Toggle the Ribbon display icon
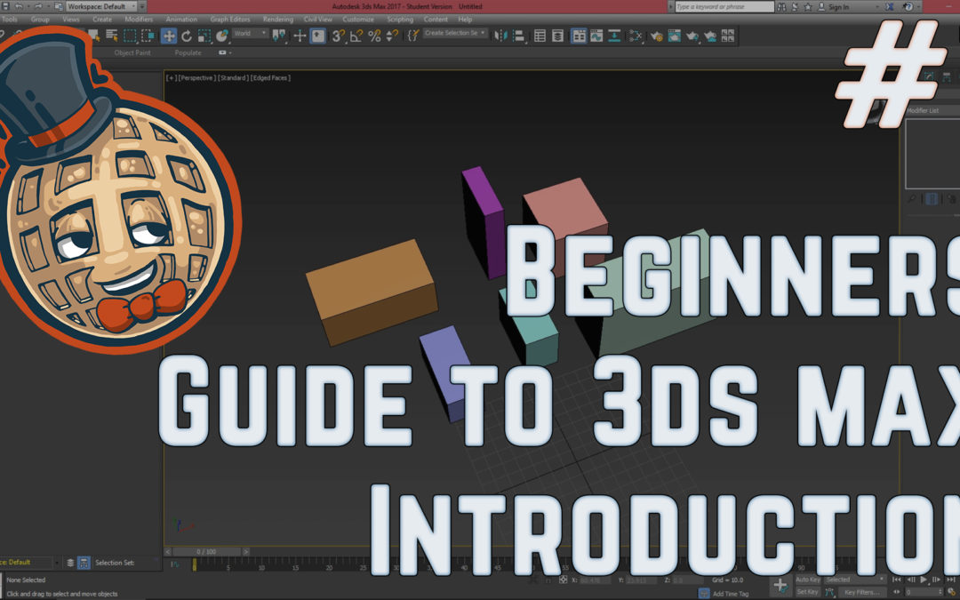 580,36
